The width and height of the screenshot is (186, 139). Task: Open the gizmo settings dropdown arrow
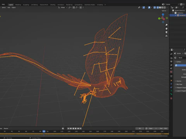click(x=146, y=8)
